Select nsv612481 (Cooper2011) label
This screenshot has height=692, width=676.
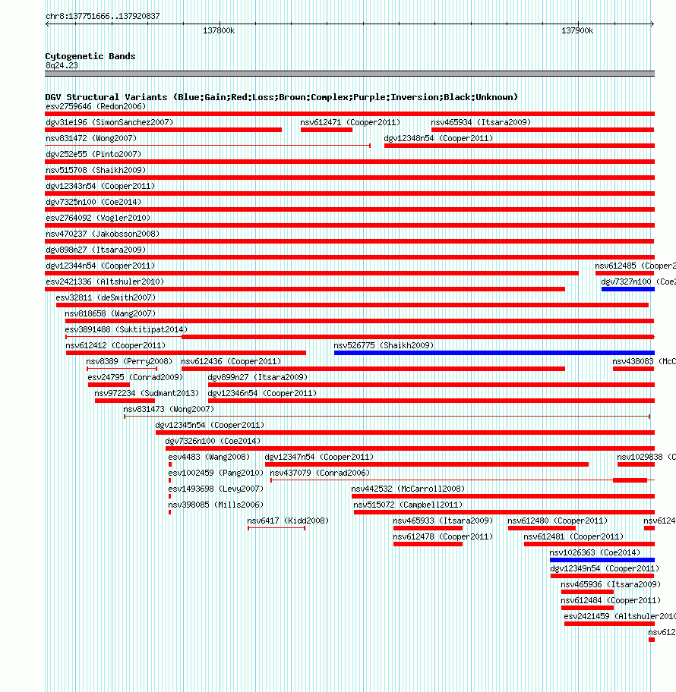[573, 536]
